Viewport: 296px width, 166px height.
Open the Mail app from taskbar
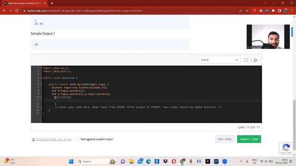[x=140, y=161]
